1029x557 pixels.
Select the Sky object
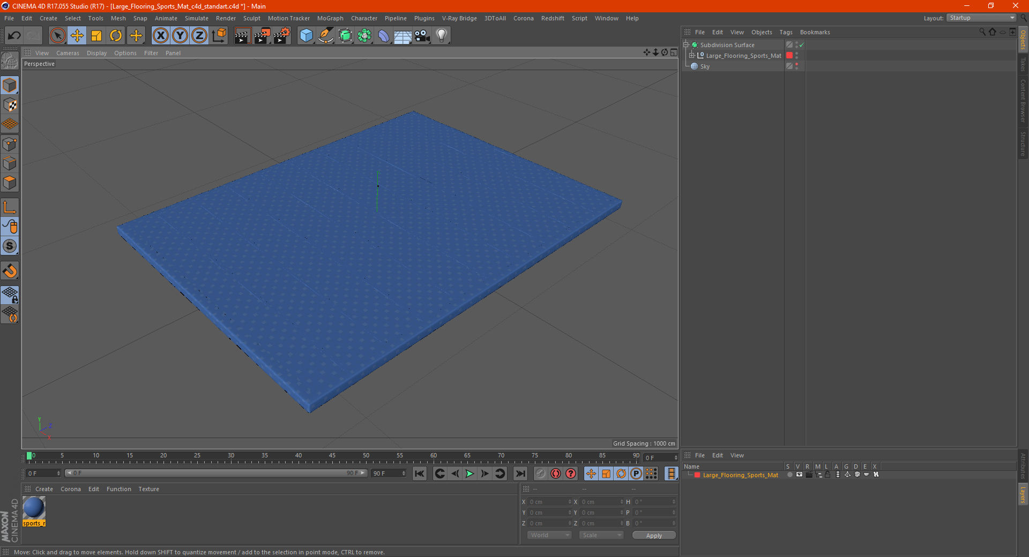pyautogui.click(x=705, y=66)
